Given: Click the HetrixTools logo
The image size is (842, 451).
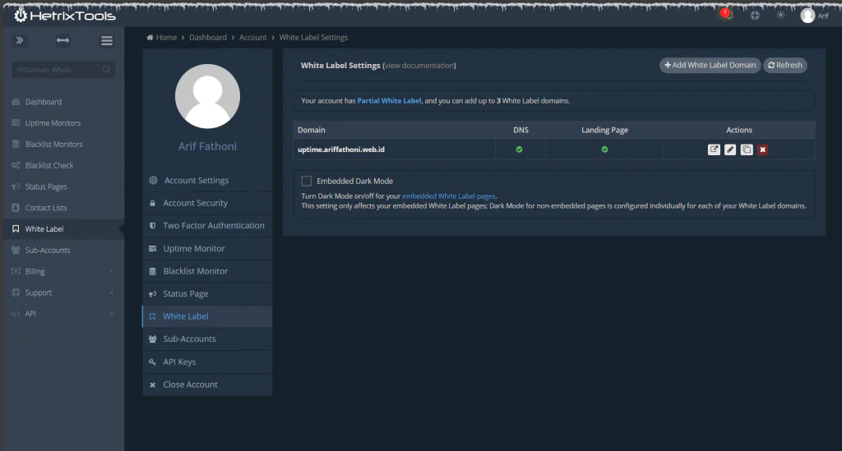Looking at the screenshot, I should click(65, 16).
